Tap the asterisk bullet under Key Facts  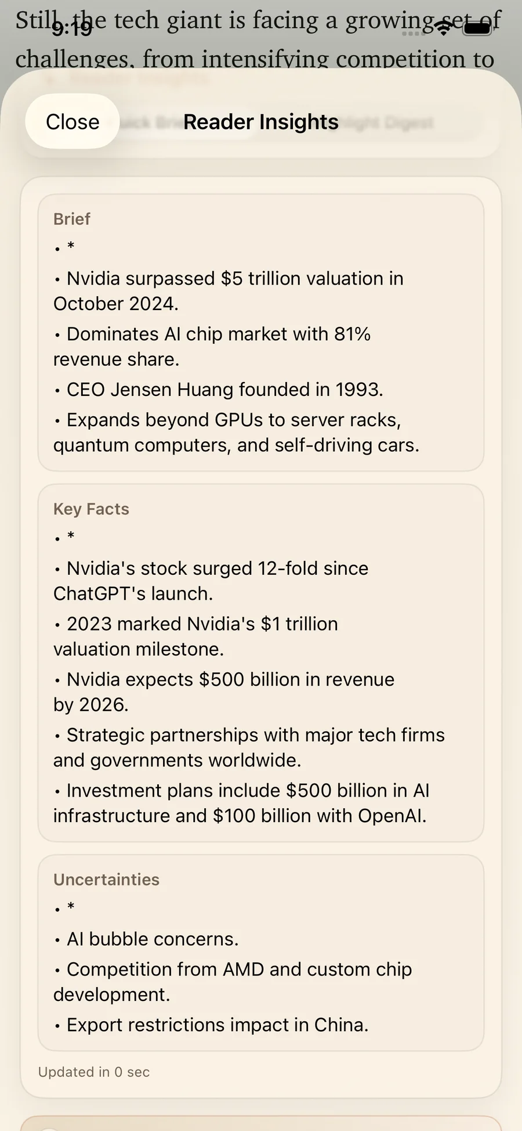point(63,538)
